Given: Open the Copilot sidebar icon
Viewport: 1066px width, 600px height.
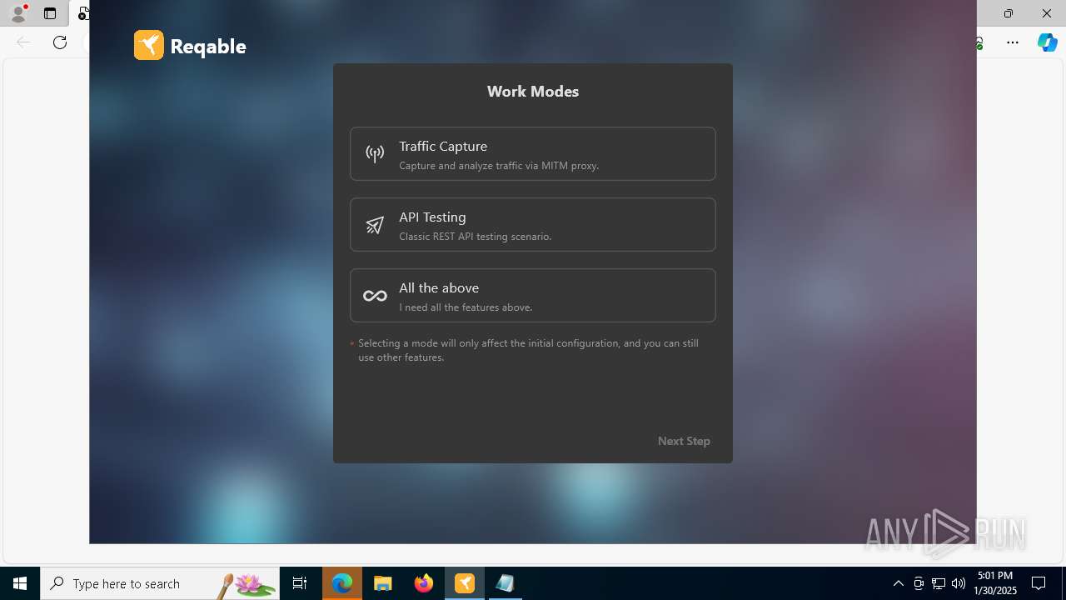Looking at the screenshot, I should click(1047, 42).
